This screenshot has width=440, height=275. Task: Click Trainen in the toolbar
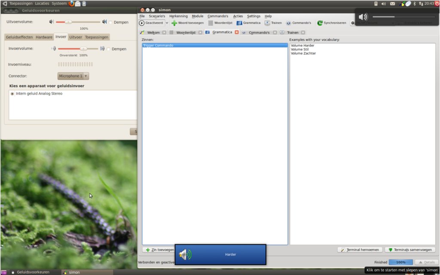coord(273,23)
